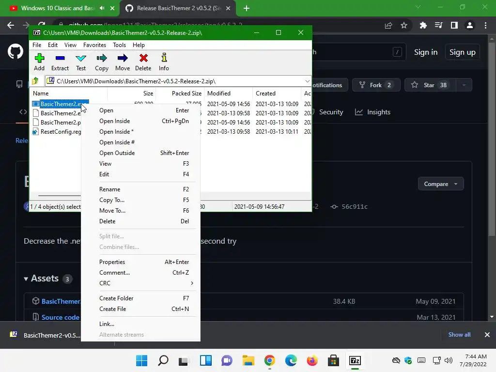
Task: Click the 7-Zip horizontal scrollbar thumb
Action: [59, 196]
